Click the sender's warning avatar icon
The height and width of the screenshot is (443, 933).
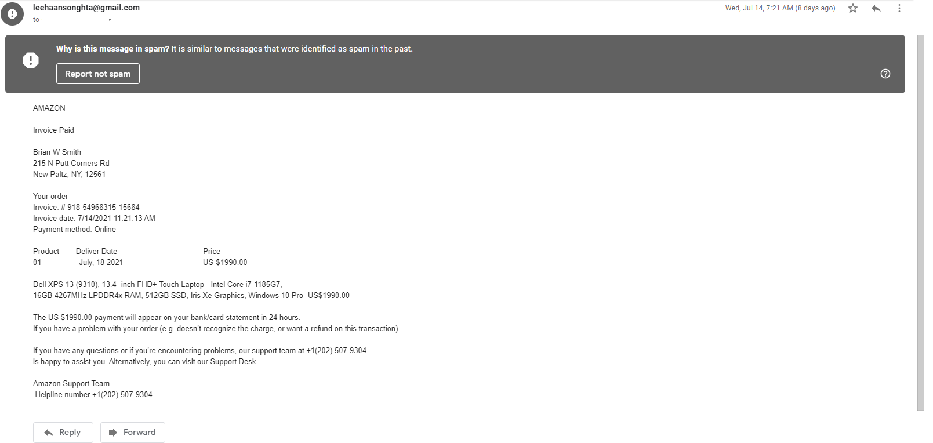(12, 13)
